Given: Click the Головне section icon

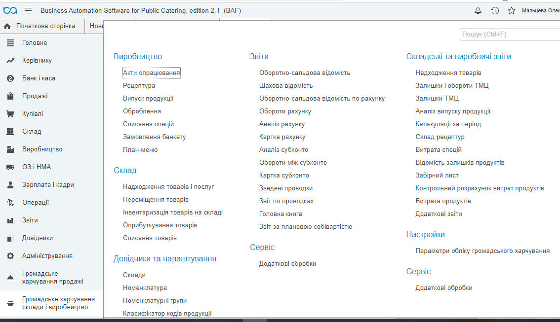Looking at the screenshot, I should 10,43.
